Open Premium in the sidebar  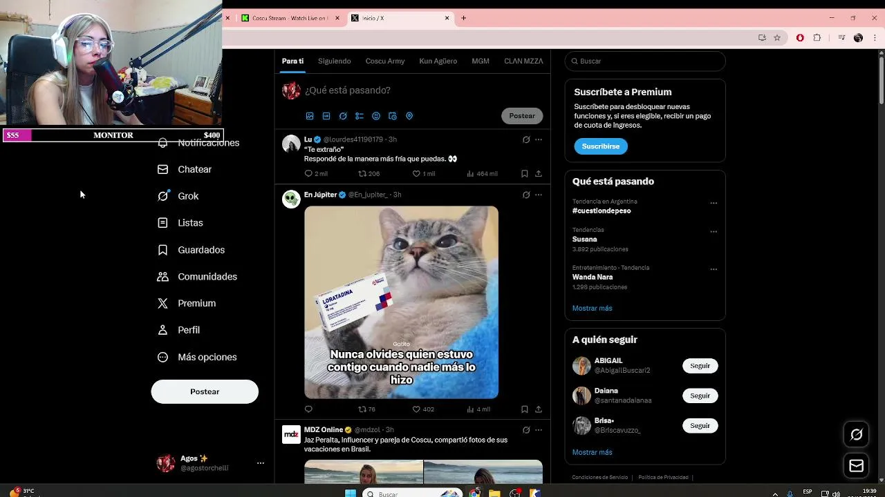(187, 303)
